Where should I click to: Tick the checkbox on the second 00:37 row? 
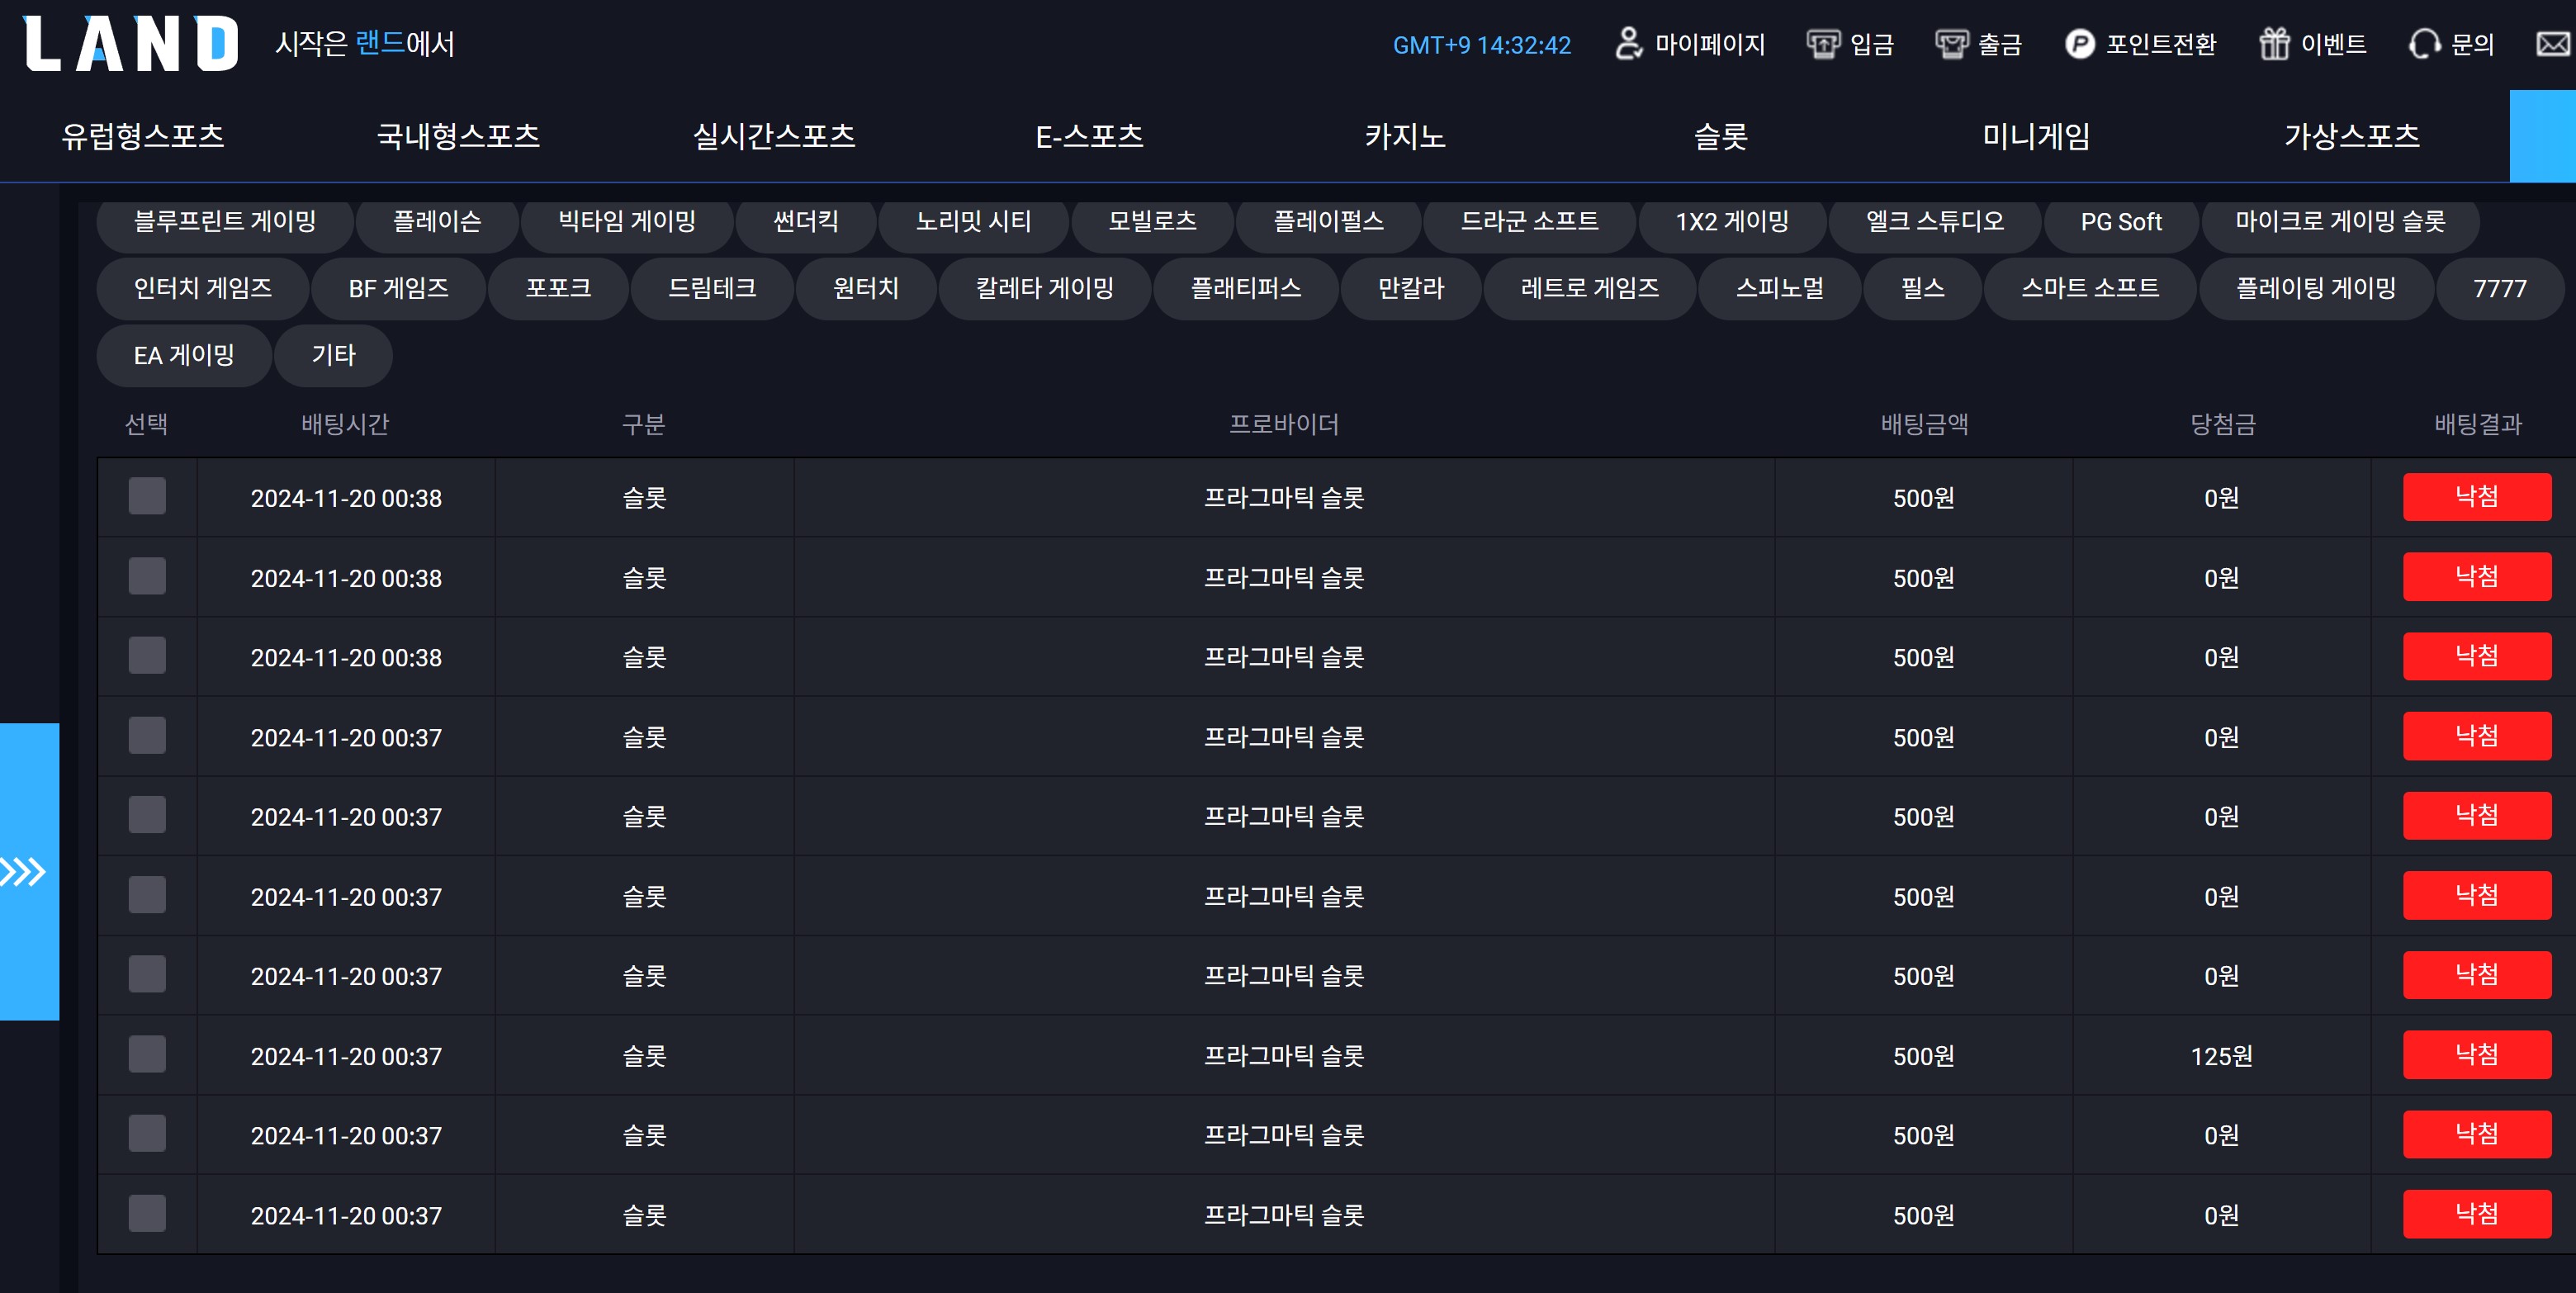[x=147, y=815]
